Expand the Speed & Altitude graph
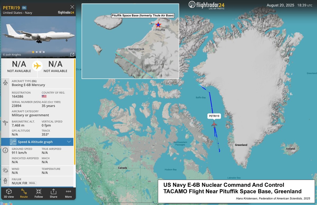Image resolution: width=317 pixels, height=205 pixels. pos(37,142)
